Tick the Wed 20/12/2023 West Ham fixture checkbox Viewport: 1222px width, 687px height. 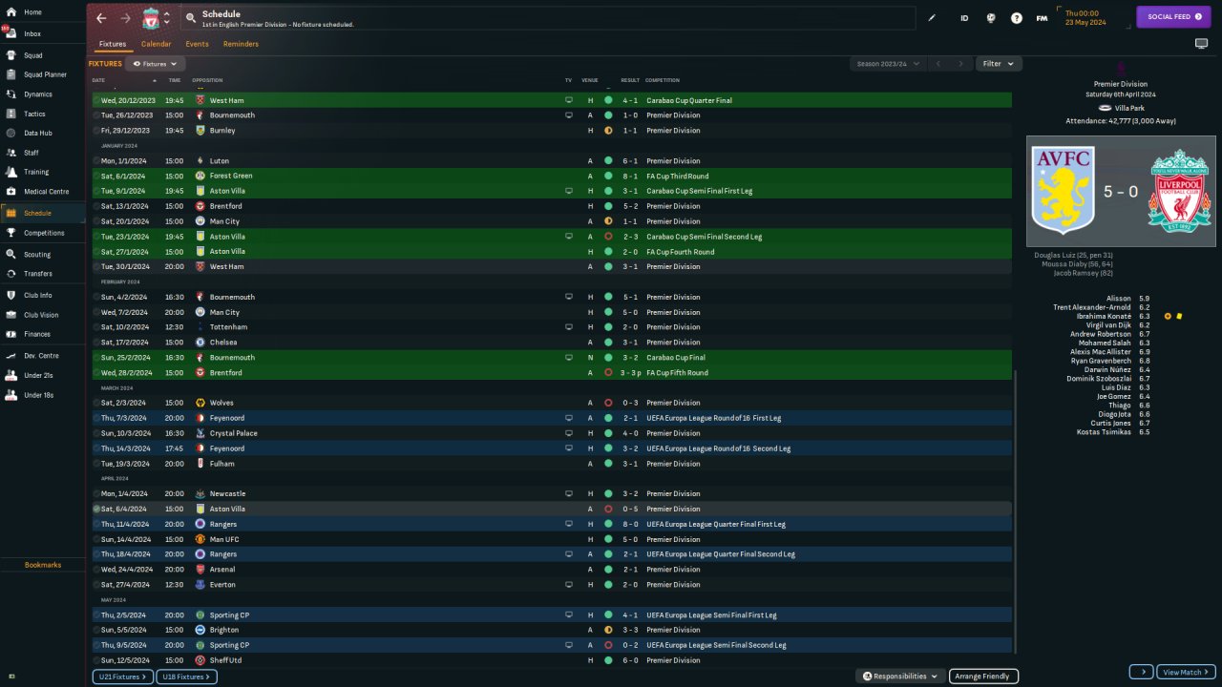tap(96, 100)
